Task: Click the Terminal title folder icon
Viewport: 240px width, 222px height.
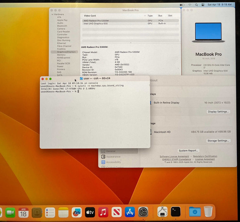Action: pos(81,78)
